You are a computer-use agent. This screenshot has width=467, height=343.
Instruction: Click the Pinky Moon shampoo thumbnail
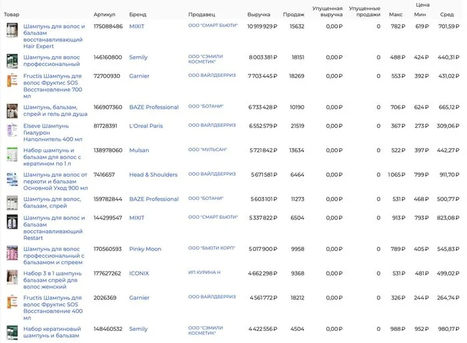pyautogui.click(x=12, y=253)
